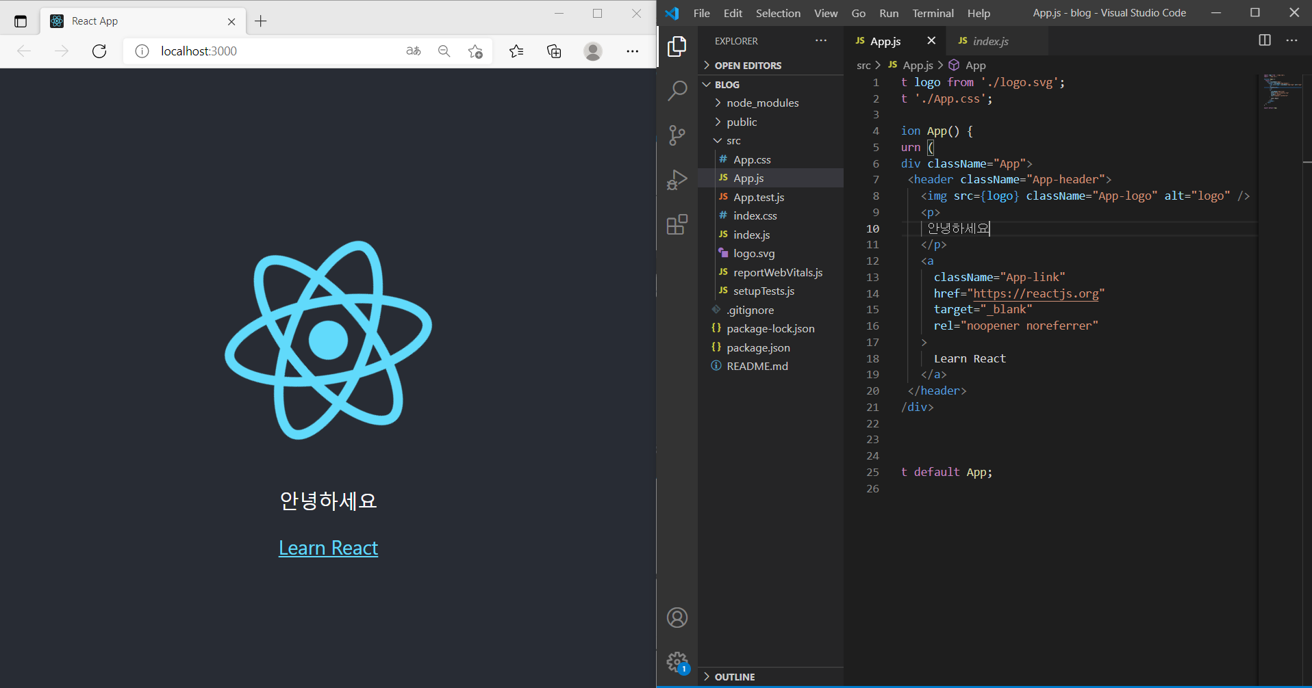Switch to the App.js editor tab
This screenshot has width=1312, height=688.
point(886,41)
